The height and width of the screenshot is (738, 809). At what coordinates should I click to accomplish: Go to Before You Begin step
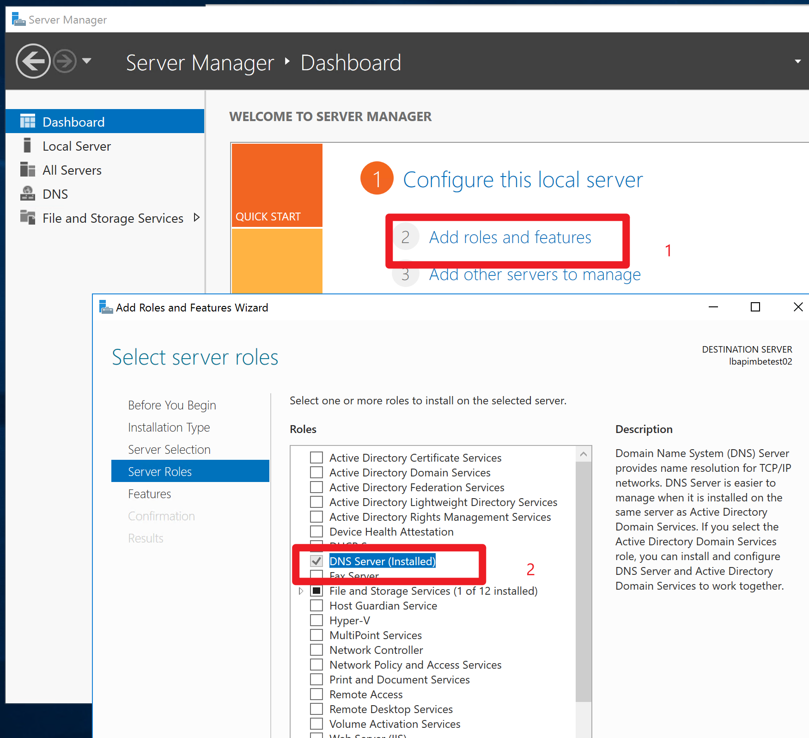pyautogui.click(x=172, y=405)
